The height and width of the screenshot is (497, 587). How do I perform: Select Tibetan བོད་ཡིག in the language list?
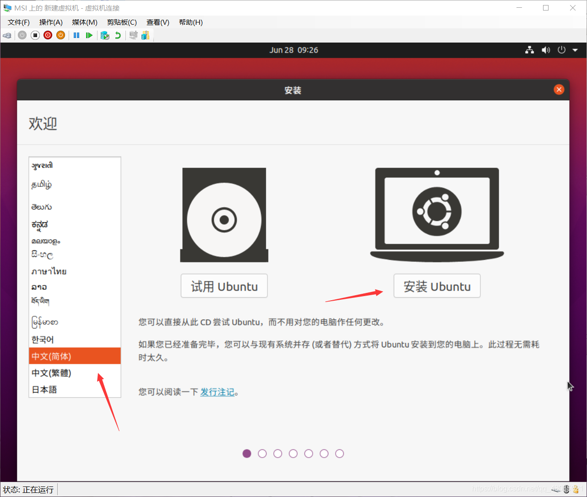[75, 302]
